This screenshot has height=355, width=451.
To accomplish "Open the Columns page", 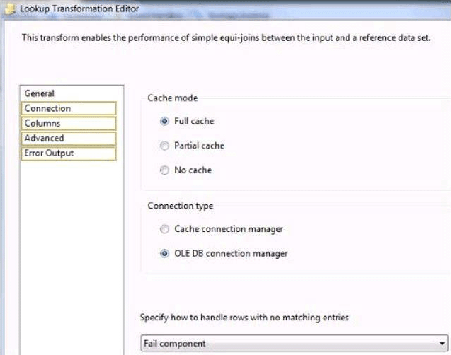I will [x=42, y=123].
